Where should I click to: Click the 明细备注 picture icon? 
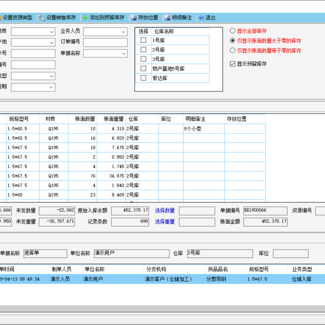pos(167,18)
